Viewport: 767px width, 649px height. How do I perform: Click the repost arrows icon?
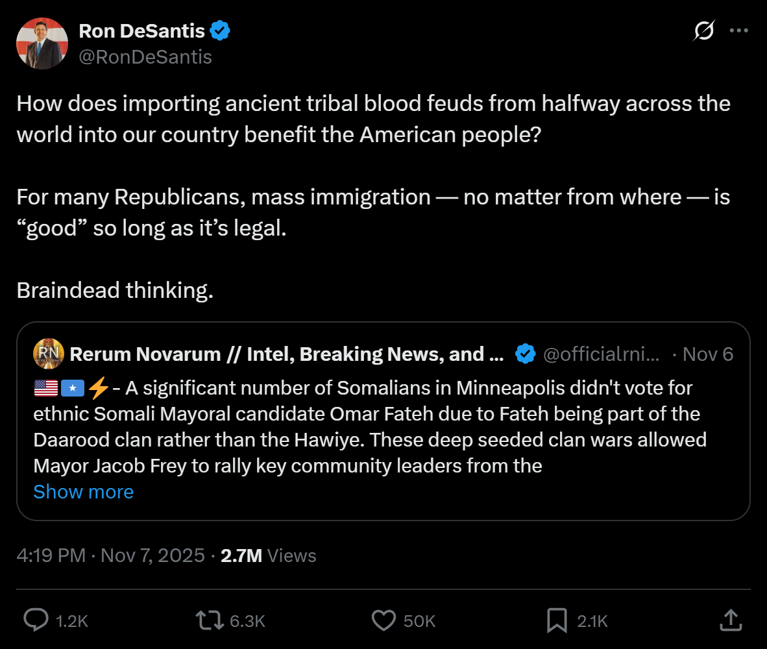(x=210, y=620)
